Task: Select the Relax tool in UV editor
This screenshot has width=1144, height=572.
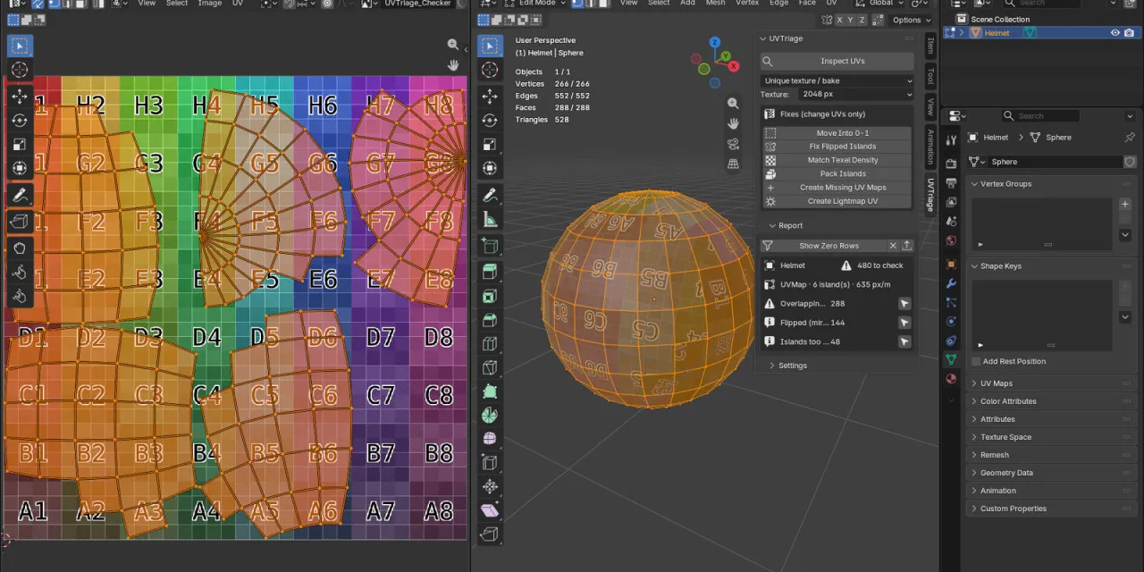Action: pyautogui.click(x=20, y=272)
